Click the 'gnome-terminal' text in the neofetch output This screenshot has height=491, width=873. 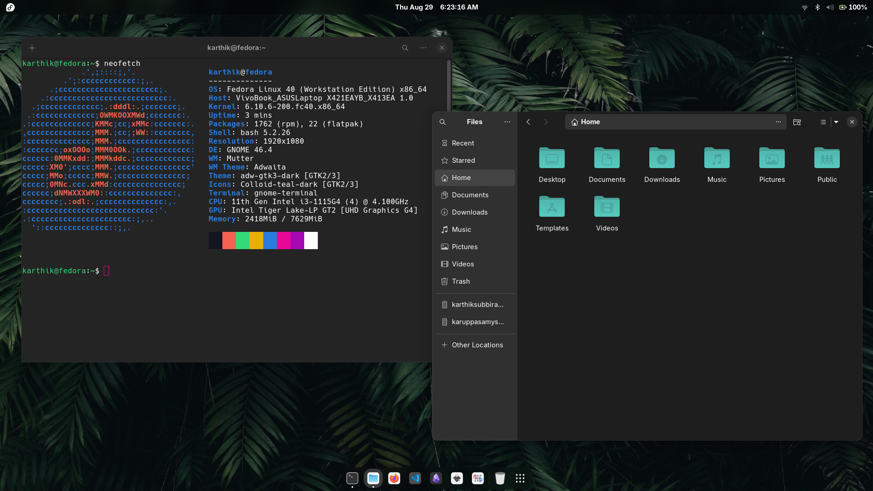286,193
